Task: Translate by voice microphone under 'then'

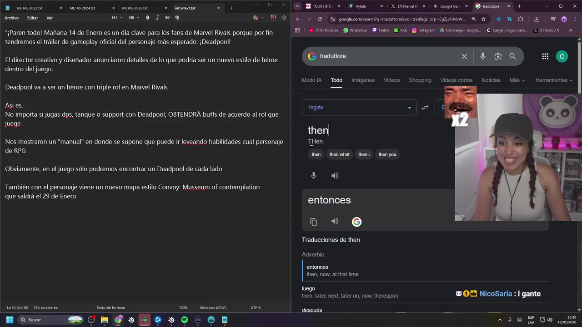Action: [314, 176]
